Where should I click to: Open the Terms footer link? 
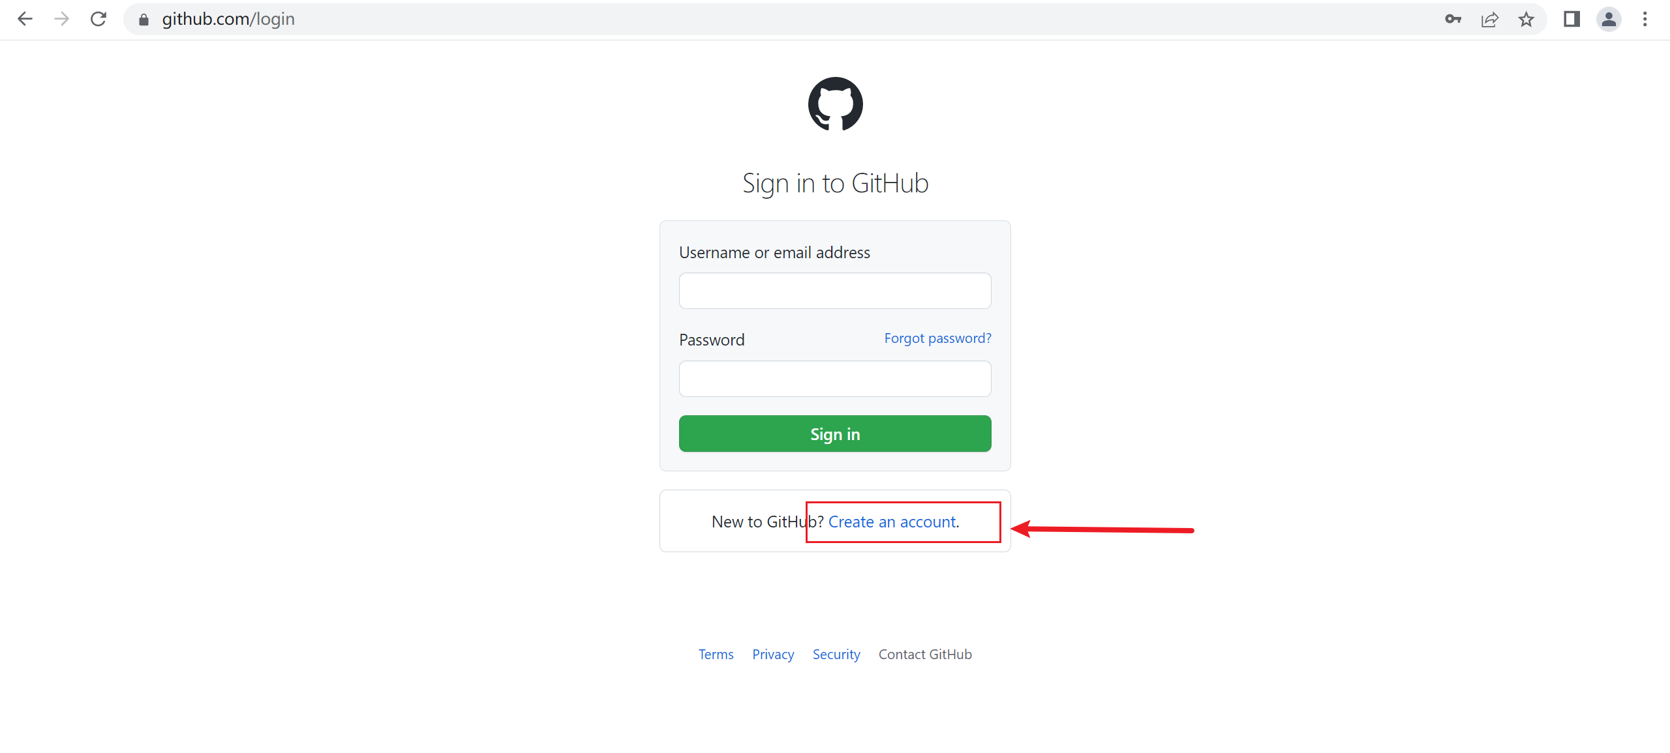pos(716,655)
